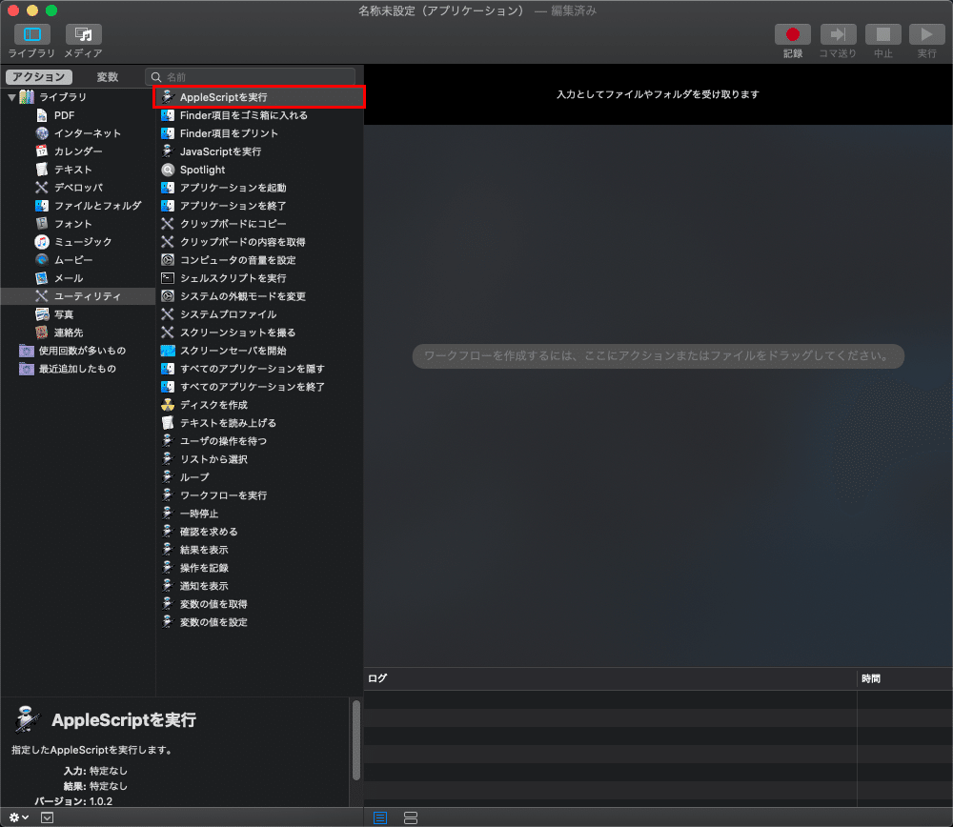Screen dimensions: 953x827
Task: Select the 通知を表示 action
Action: point(259,586)
